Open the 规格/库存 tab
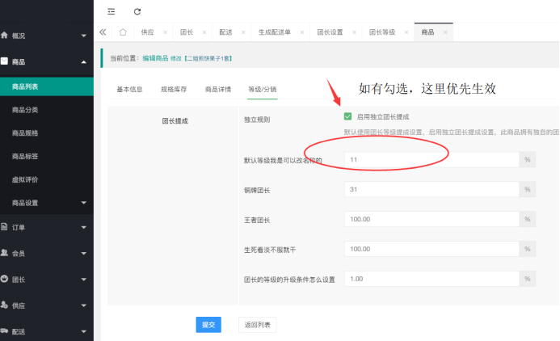 click(x=174, y=90)
